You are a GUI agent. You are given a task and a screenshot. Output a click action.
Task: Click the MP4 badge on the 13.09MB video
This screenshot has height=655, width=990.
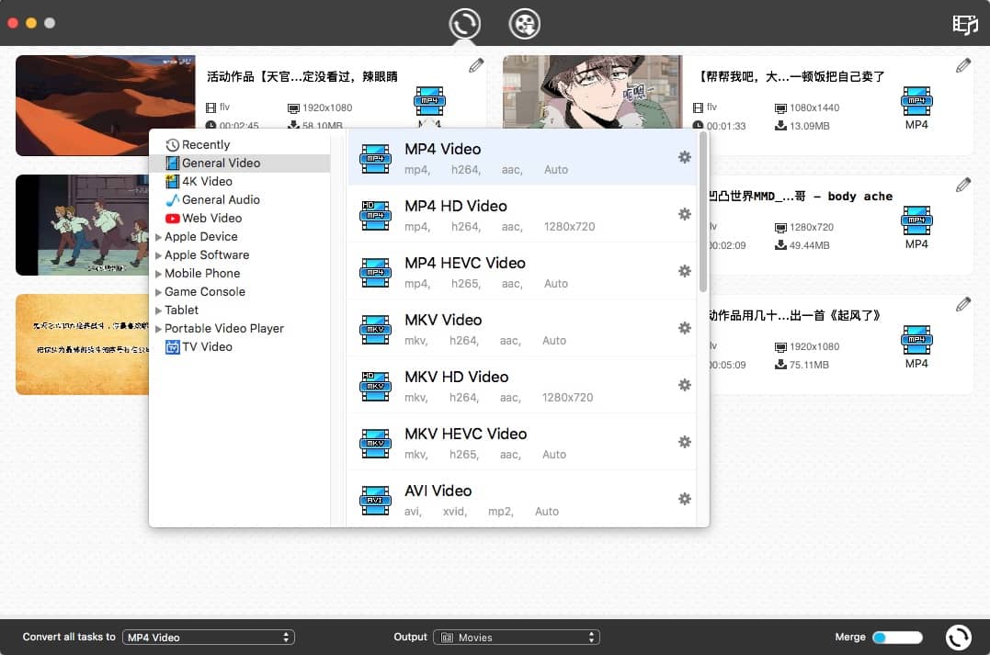[916, 102]
